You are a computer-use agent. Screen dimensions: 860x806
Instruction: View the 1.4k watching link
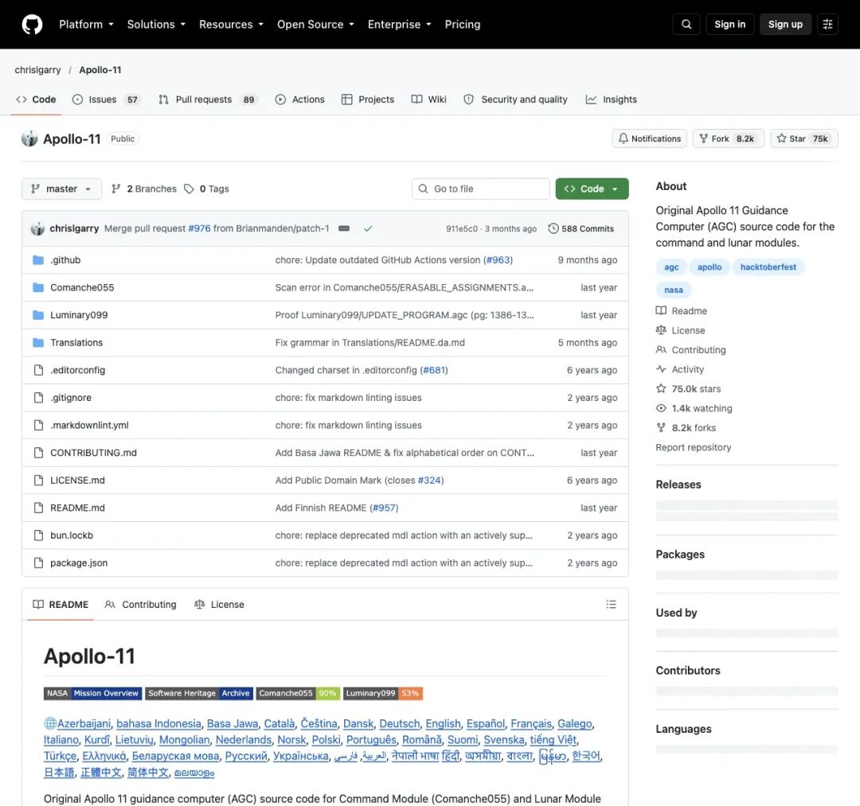click(694, 408)
